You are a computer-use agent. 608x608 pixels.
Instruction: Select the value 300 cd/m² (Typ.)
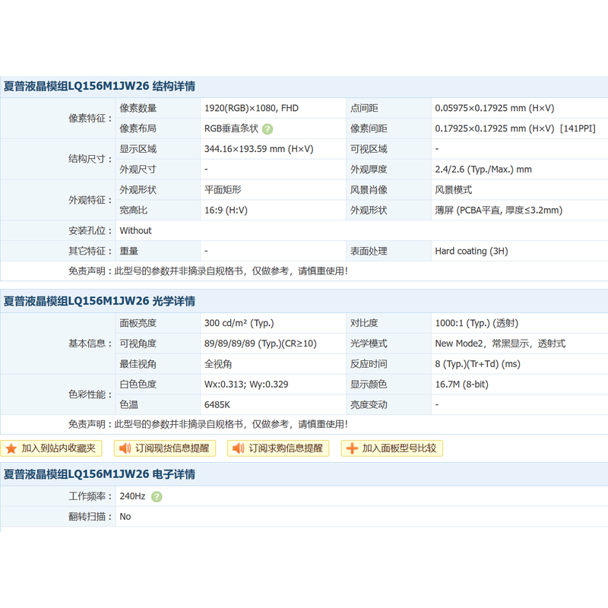(239, 323)
